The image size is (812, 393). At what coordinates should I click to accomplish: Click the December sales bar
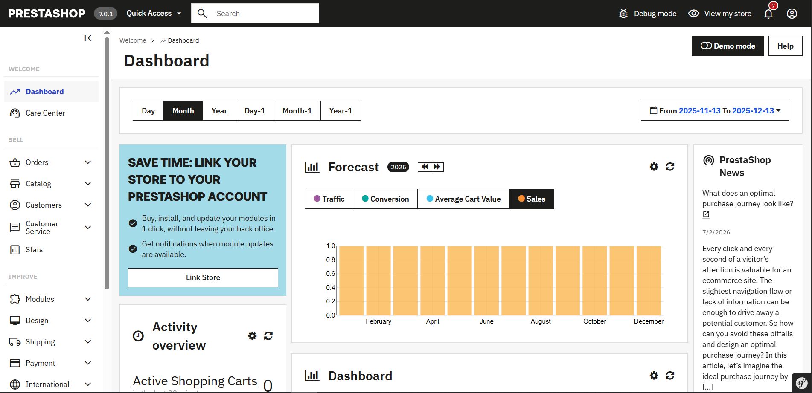coord(649,280)
